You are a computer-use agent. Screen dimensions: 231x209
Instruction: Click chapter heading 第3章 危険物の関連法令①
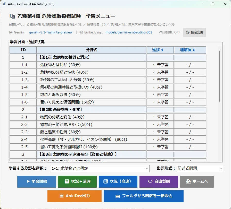click(92, 154)
